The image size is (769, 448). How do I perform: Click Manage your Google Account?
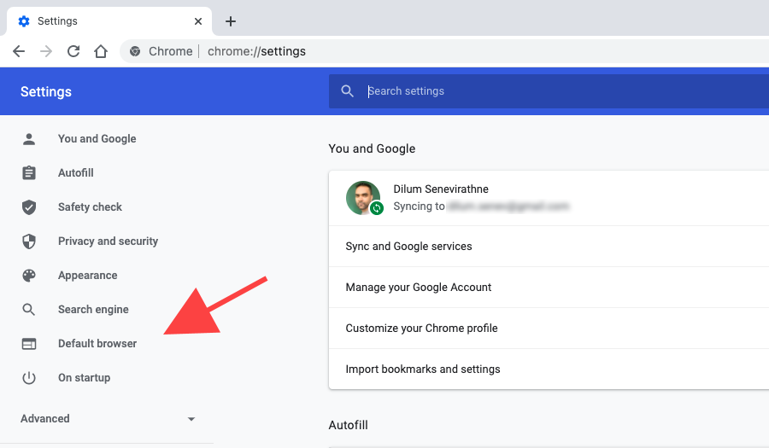[x=549, y=288]
